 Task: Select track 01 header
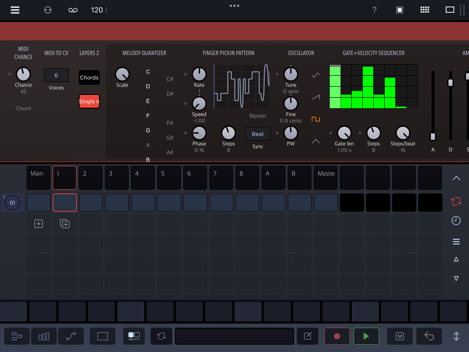point(12,203)
